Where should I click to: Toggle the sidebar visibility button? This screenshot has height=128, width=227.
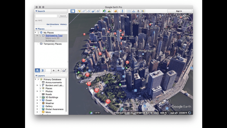click(x=73, y=11)
